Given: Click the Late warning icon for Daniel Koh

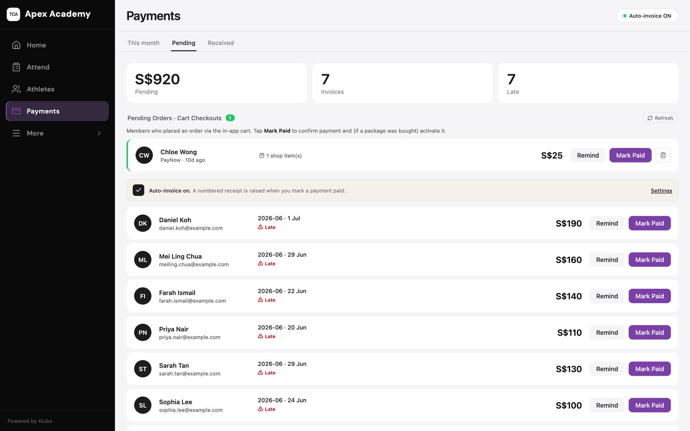Looking at the screenshot, I should [x=260, y=227].
